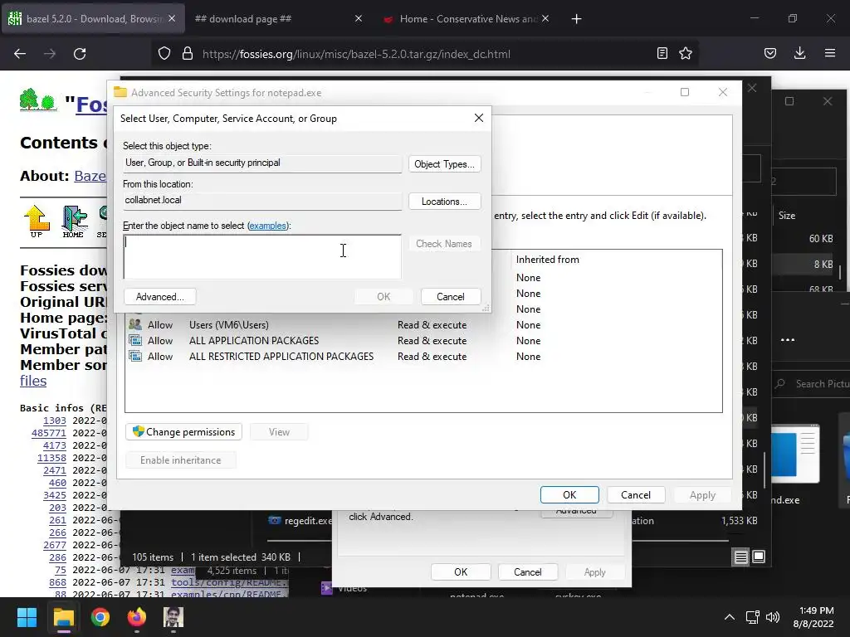This screenshot has height=637, width=850.
Task: Open File Explorer from taskbar
Action: click(x=63, y=617)
